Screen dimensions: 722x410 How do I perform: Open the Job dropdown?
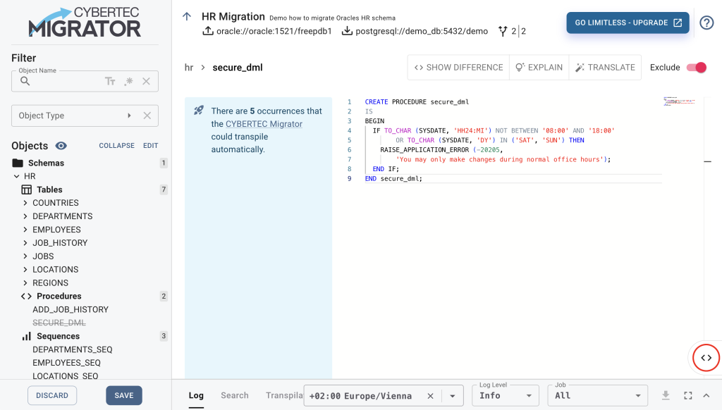click(x=598, y=396)
